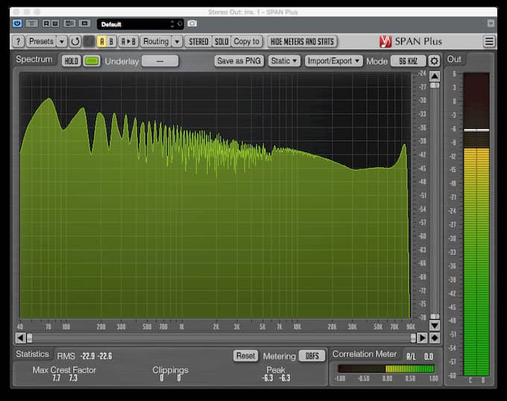507x401 pixels.
Task: Click the A▸B copy button
Action: 128,41
